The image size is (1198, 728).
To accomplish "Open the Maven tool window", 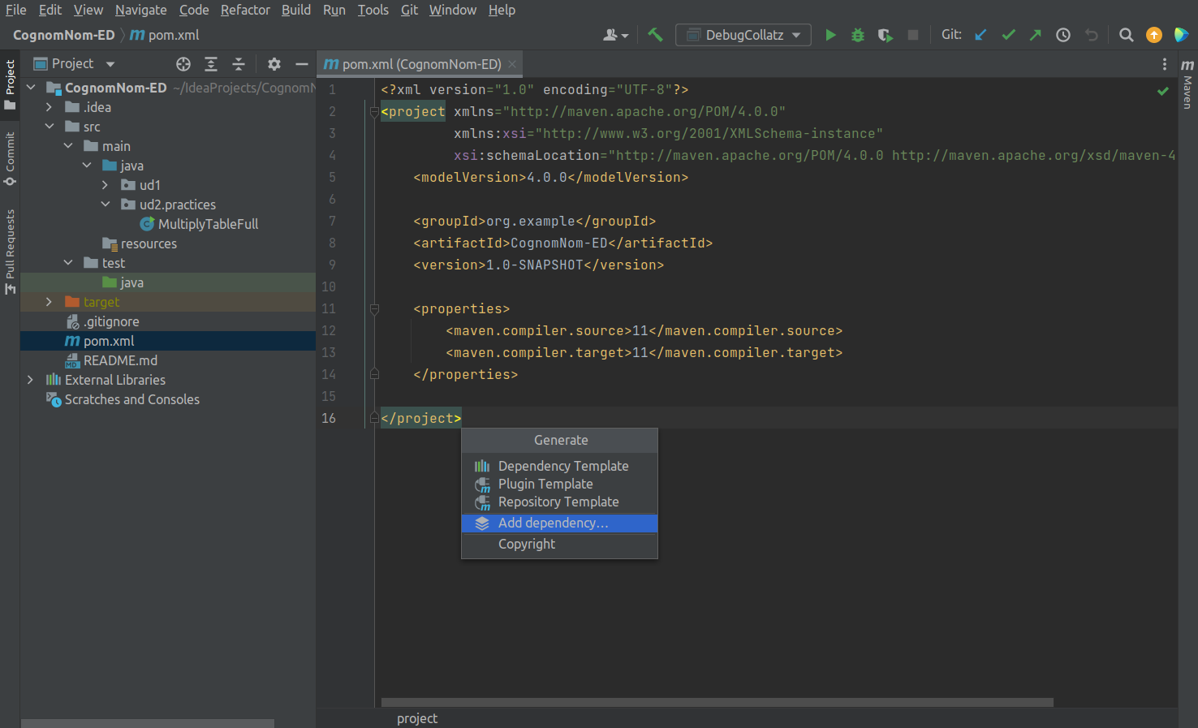I will (x=1187, y=84).
